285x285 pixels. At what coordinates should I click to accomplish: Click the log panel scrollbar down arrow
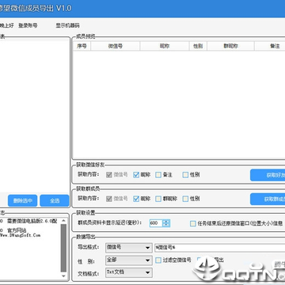click(63, 275)
